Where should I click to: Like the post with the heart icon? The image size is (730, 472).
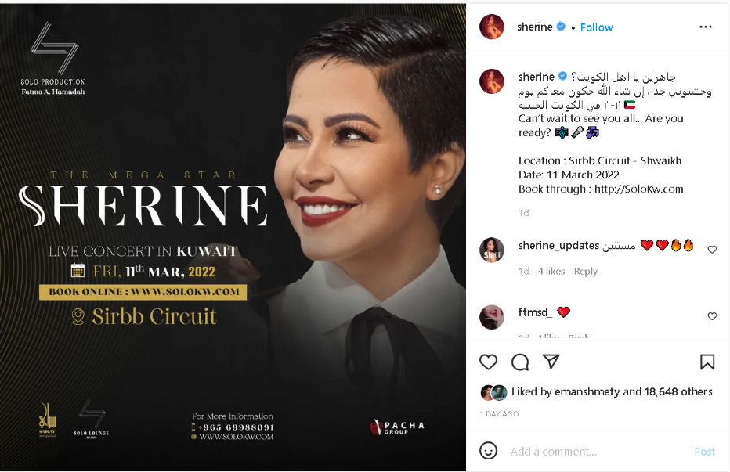tap(488, 362)
